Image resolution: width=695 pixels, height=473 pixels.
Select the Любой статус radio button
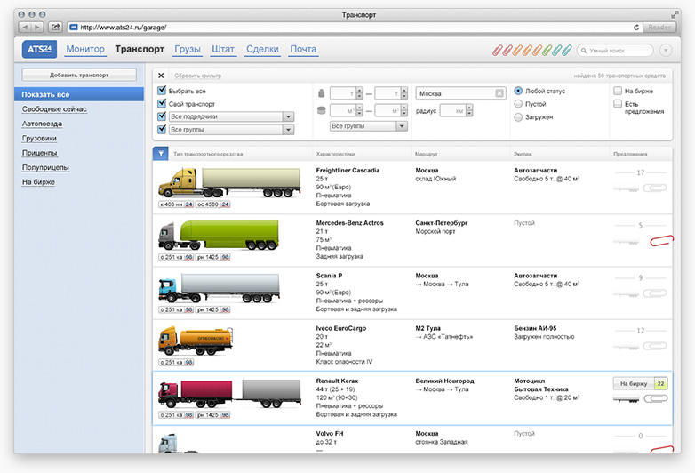518,91
